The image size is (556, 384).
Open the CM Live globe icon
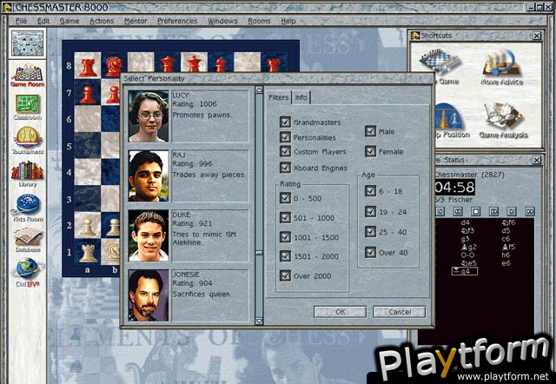click(x=28, y=272)
